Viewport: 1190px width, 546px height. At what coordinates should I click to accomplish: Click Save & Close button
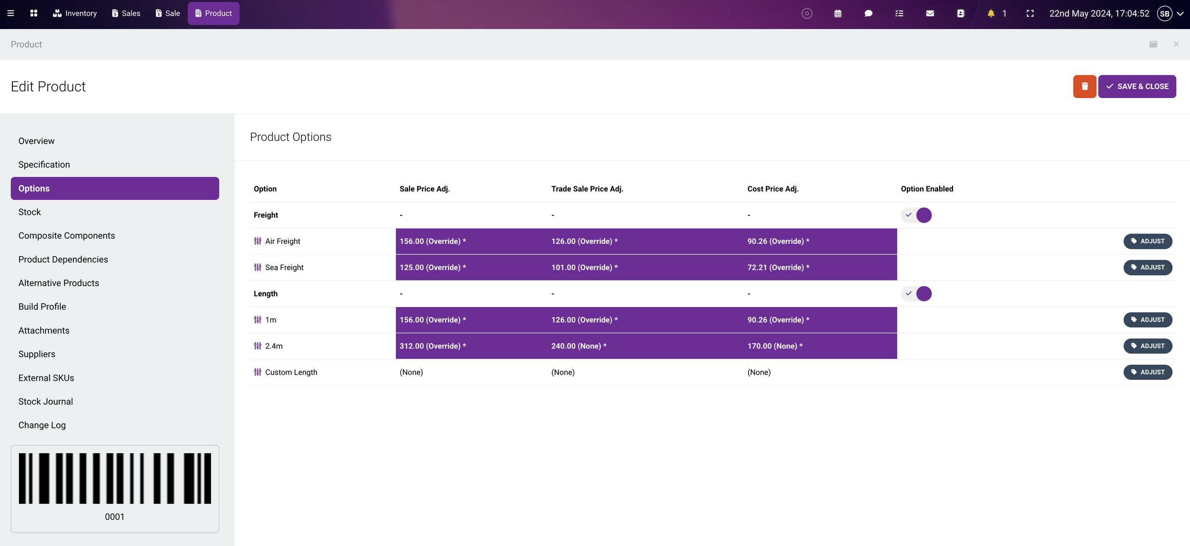coord(1137,86)
